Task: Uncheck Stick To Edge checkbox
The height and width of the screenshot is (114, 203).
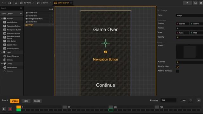Action: tap(178, 67)
